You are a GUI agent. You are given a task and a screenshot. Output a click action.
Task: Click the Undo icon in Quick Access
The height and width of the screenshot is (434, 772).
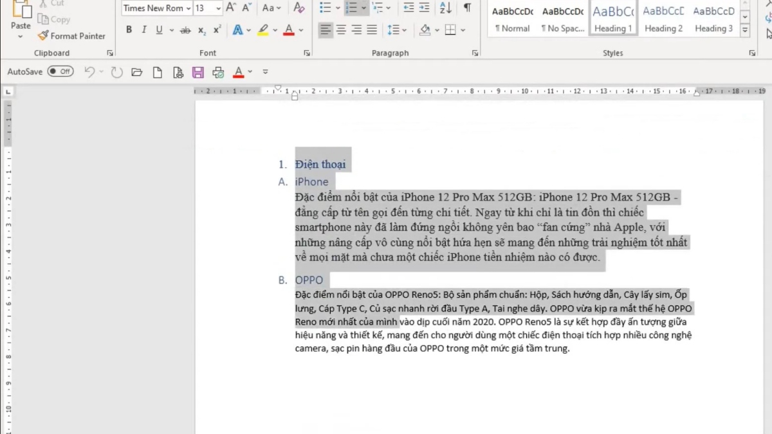(89, 71)
